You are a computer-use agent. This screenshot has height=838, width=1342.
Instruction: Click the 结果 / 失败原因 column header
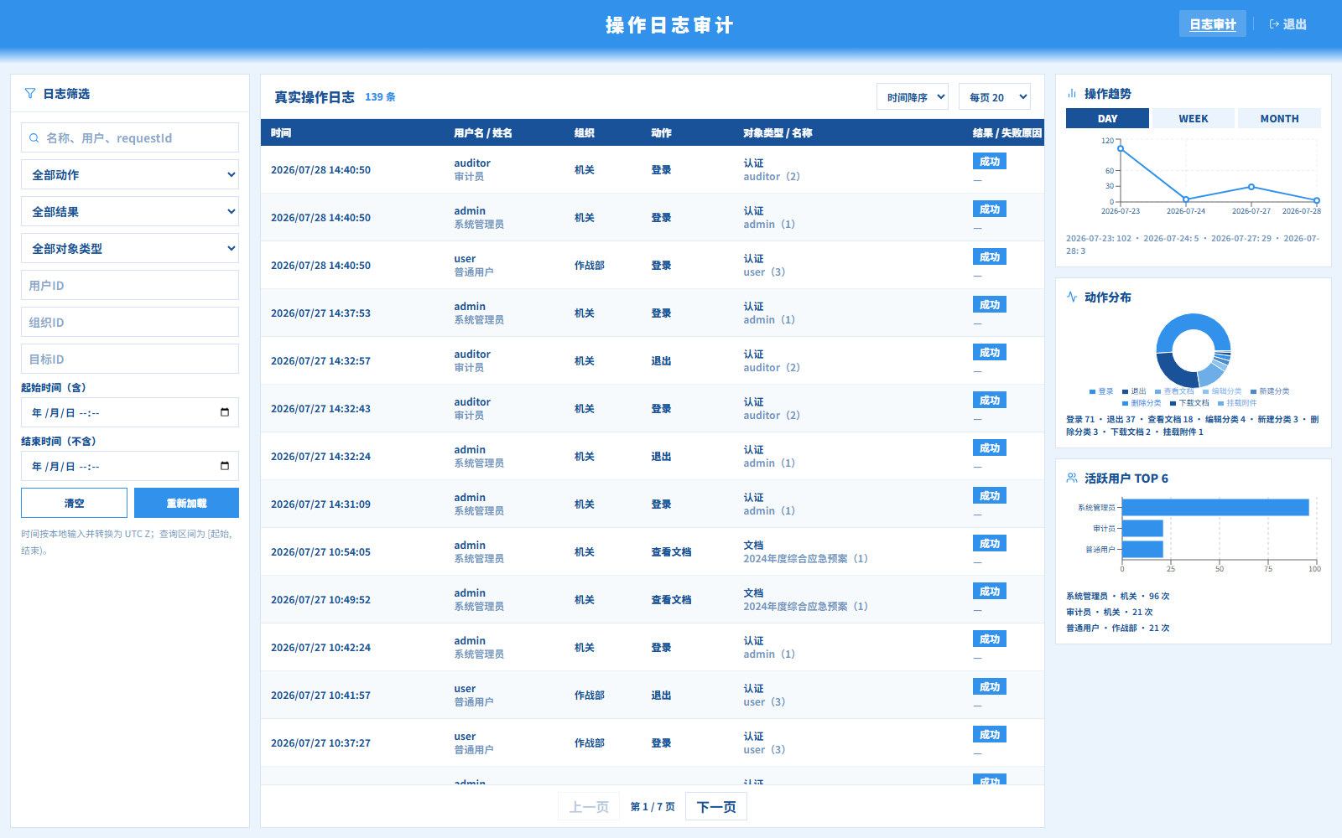click(x=1007, y=132)
